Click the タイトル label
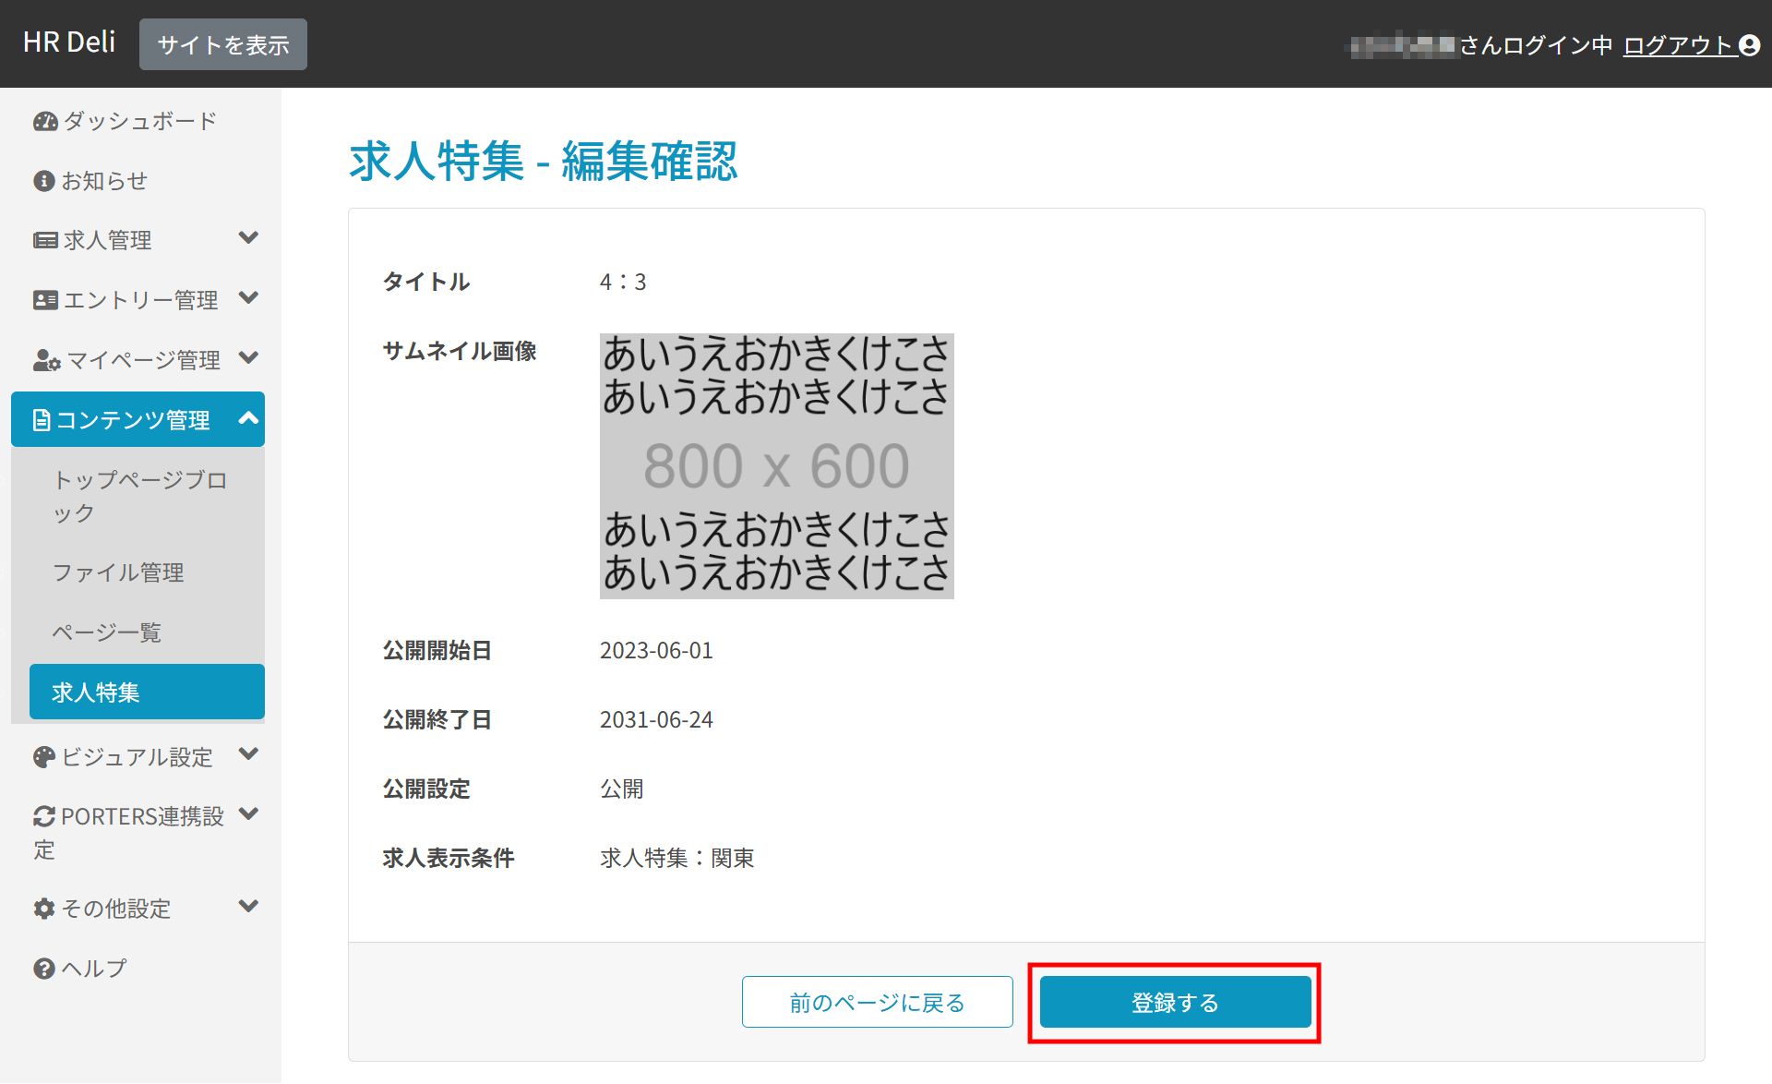The width and height of the screenshot is (1772, 1084). tap(426, 282)
